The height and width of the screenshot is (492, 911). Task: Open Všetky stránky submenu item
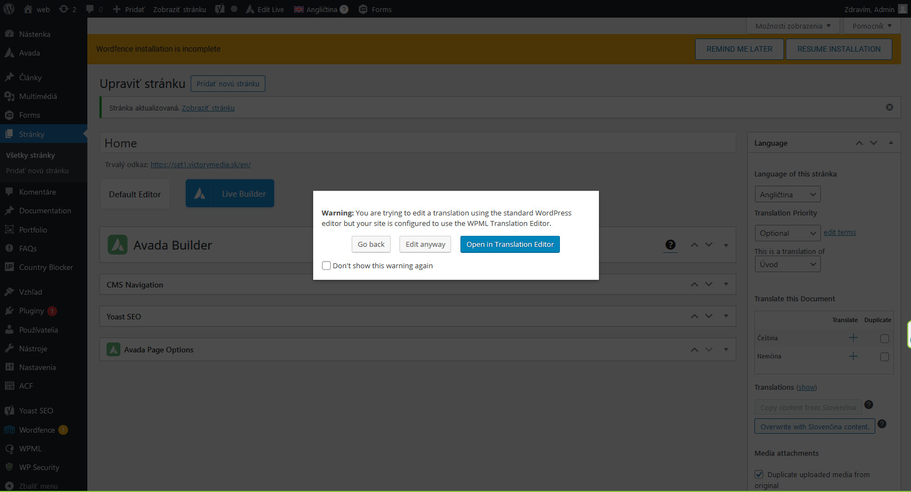click(30, 155)
